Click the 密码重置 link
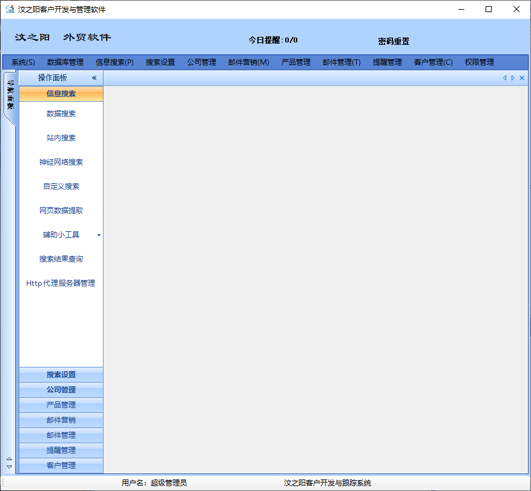This screenshot has width=531, height=491. (x=394, y=41)
